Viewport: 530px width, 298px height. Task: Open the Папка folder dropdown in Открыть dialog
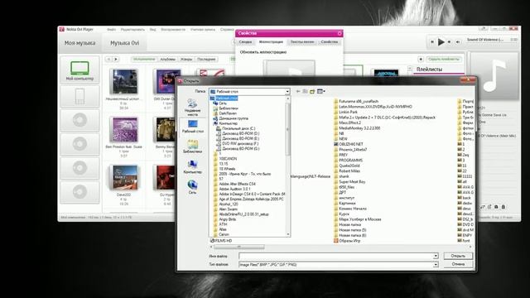pos(249,92)
